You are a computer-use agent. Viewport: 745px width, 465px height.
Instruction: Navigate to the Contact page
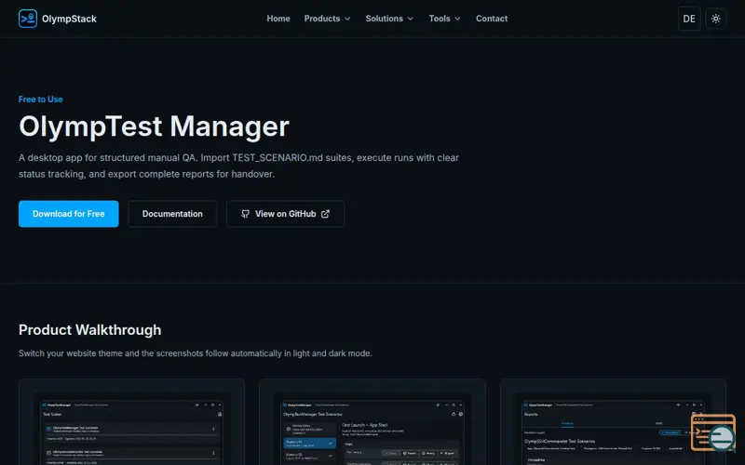[x=492, y=19]
